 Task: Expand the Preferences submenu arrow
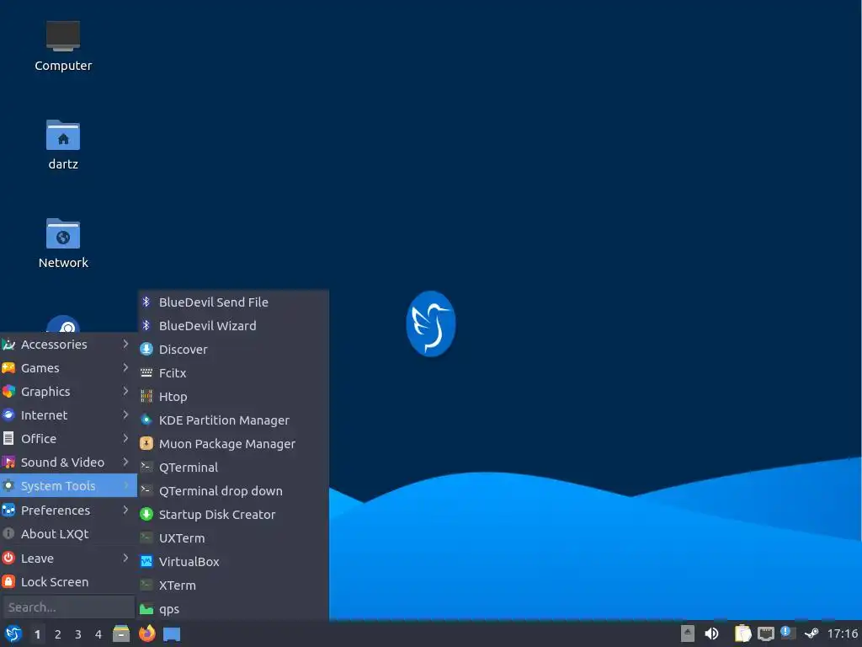click(x=125, y=510)
